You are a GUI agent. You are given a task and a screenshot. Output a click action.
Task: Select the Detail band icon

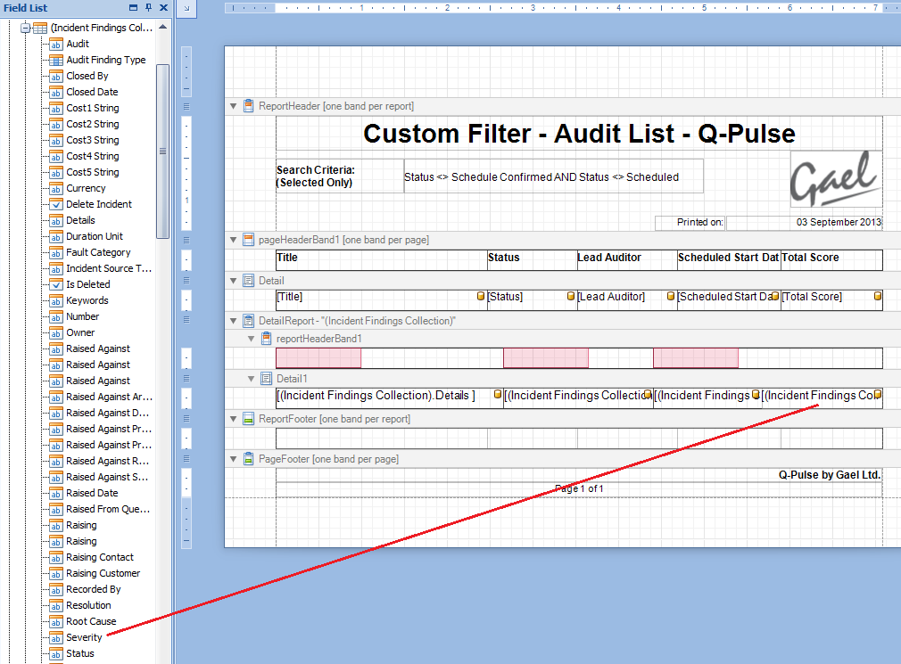point(248,281)
